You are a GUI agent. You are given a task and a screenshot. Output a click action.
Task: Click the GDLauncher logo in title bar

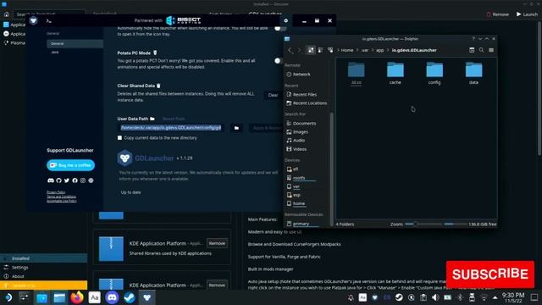[34, 20]
